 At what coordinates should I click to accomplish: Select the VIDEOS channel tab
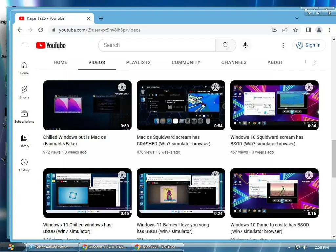pyautogui.click(x=97, y=62)
